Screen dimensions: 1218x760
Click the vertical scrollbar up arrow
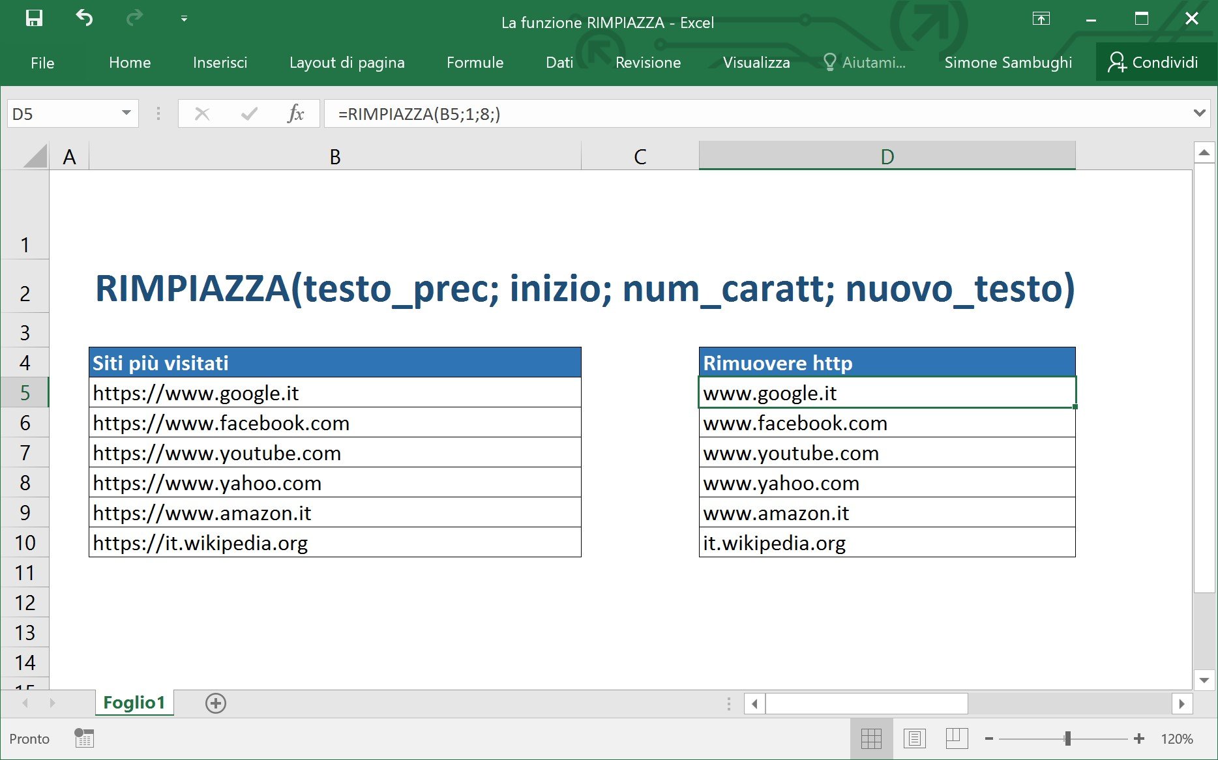(x=1204, y=153)
